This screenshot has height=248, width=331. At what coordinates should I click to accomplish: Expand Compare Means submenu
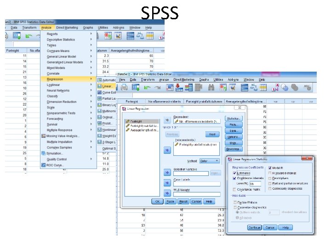[68, 51]
